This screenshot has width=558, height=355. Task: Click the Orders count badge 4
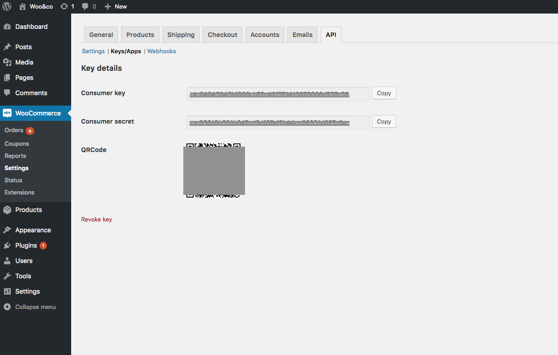click(30, 131)
